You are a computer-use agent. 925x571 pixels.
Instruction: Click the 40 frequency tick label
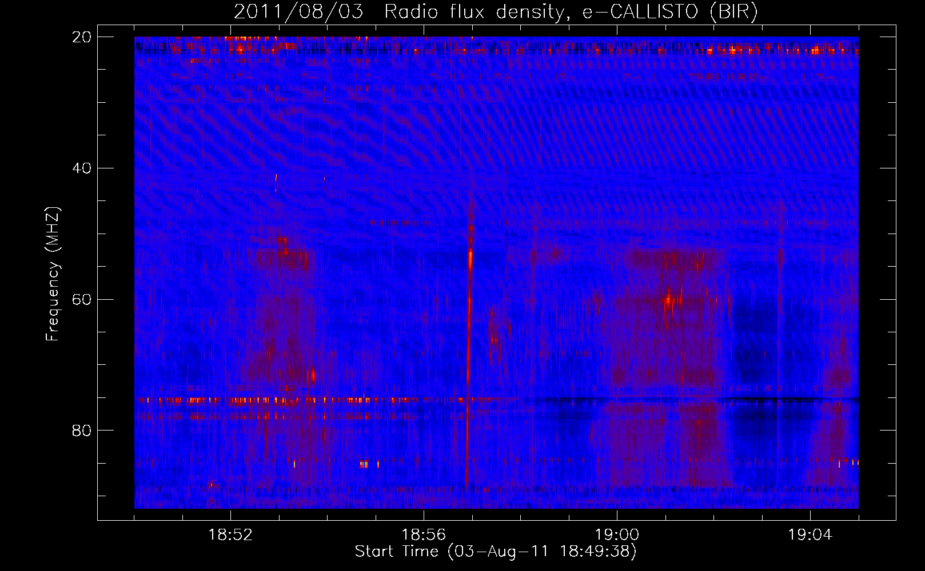81,168
